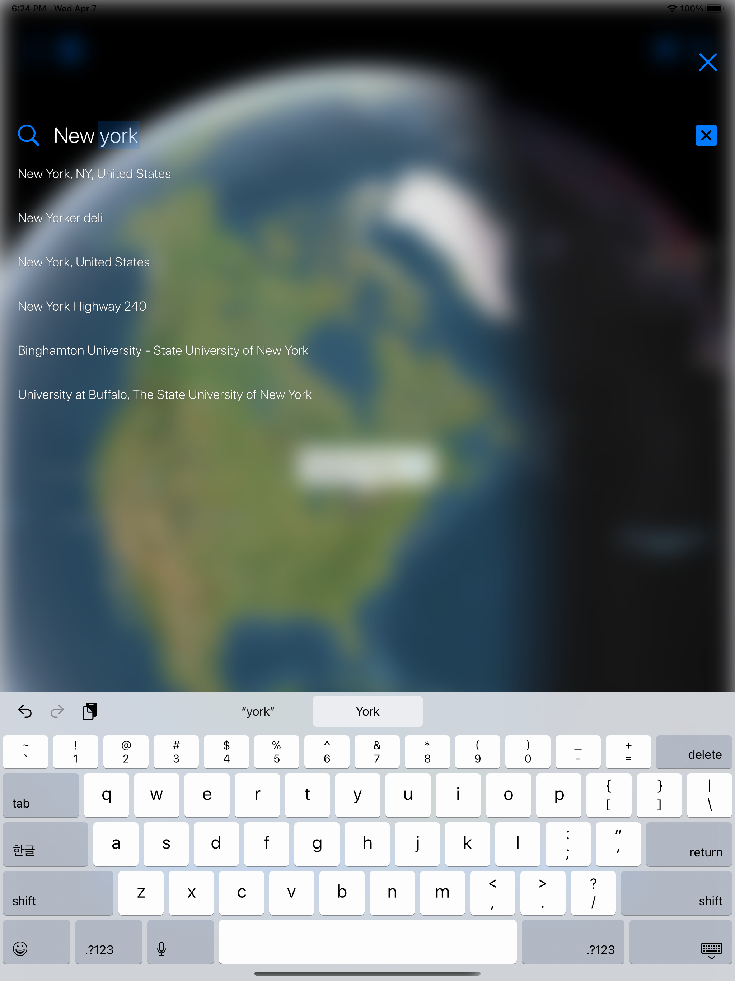The width and height of the screenshot is (735, 981).
Task: Tap the undo arrow icon
Action: (x=25, y=711)
